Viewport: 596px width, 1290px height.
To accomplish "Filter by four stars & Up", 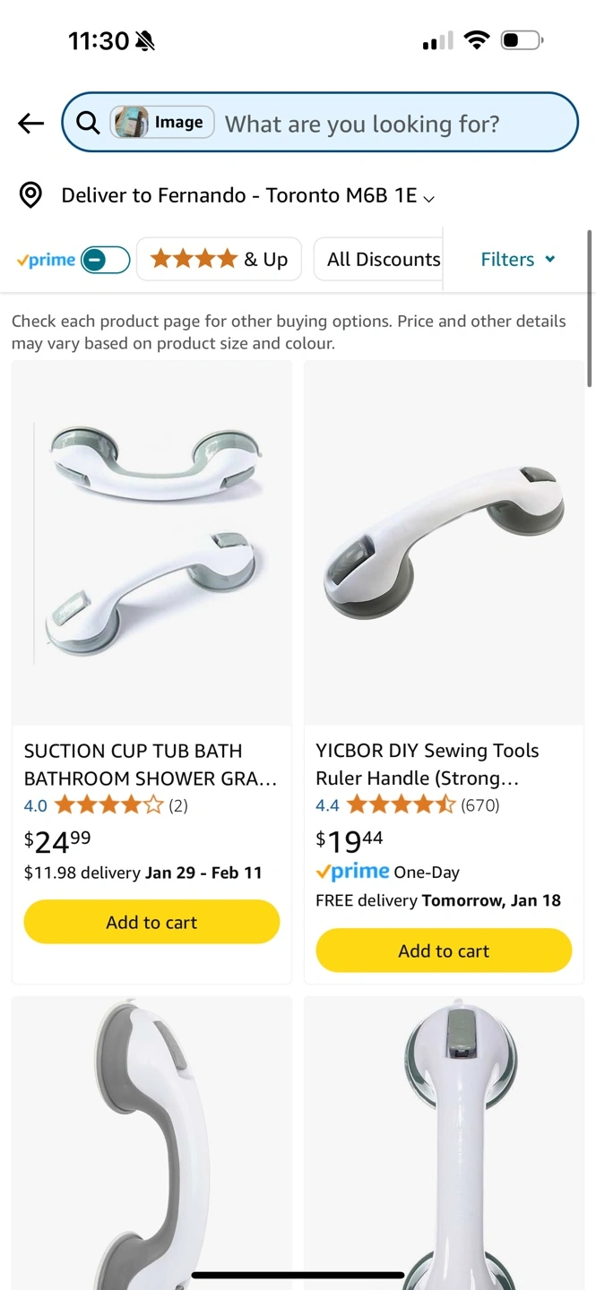I will (219, 260).
